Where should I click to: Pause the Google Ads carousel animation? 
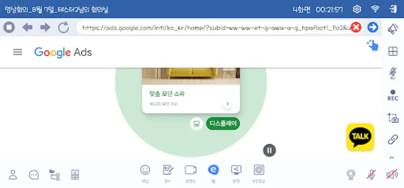click(270, 150)
